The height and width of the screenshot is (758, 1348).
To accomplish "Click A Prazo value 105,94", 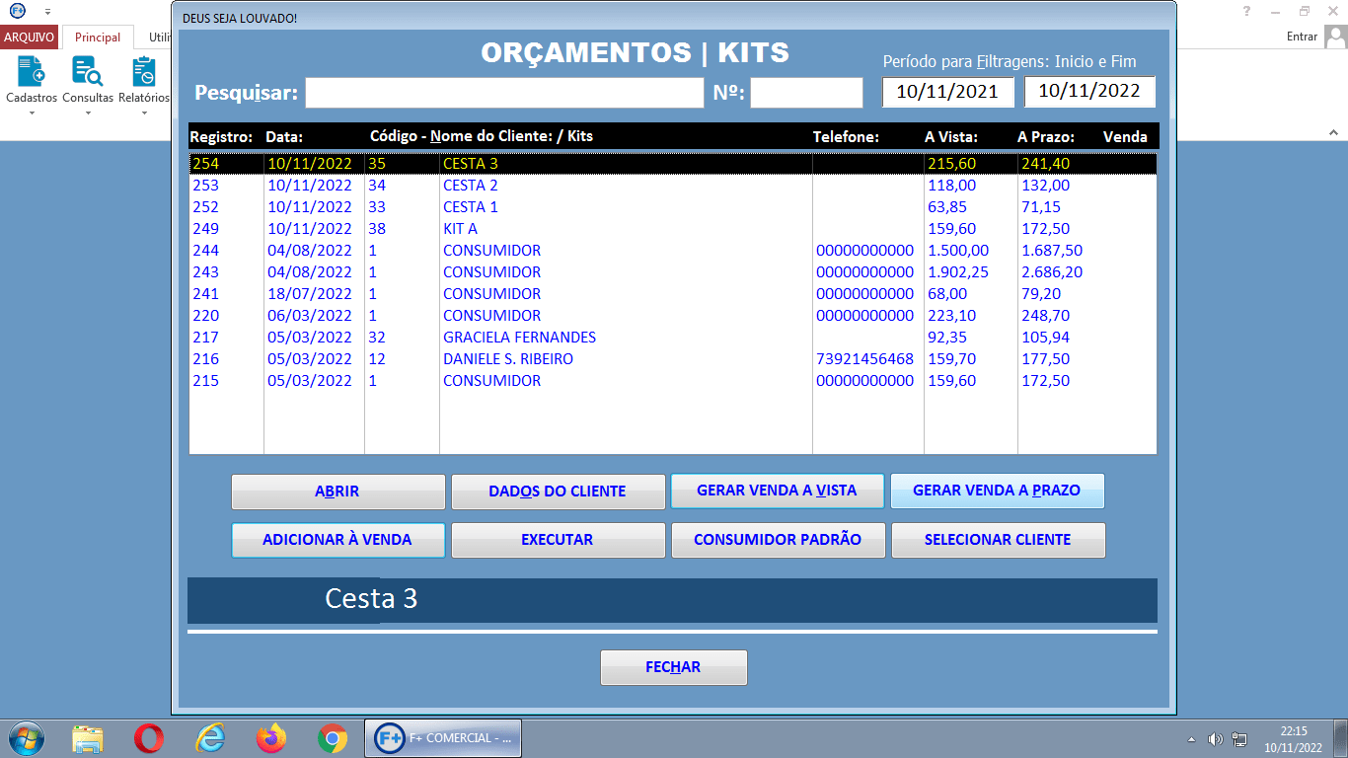I will [1045, 338].
